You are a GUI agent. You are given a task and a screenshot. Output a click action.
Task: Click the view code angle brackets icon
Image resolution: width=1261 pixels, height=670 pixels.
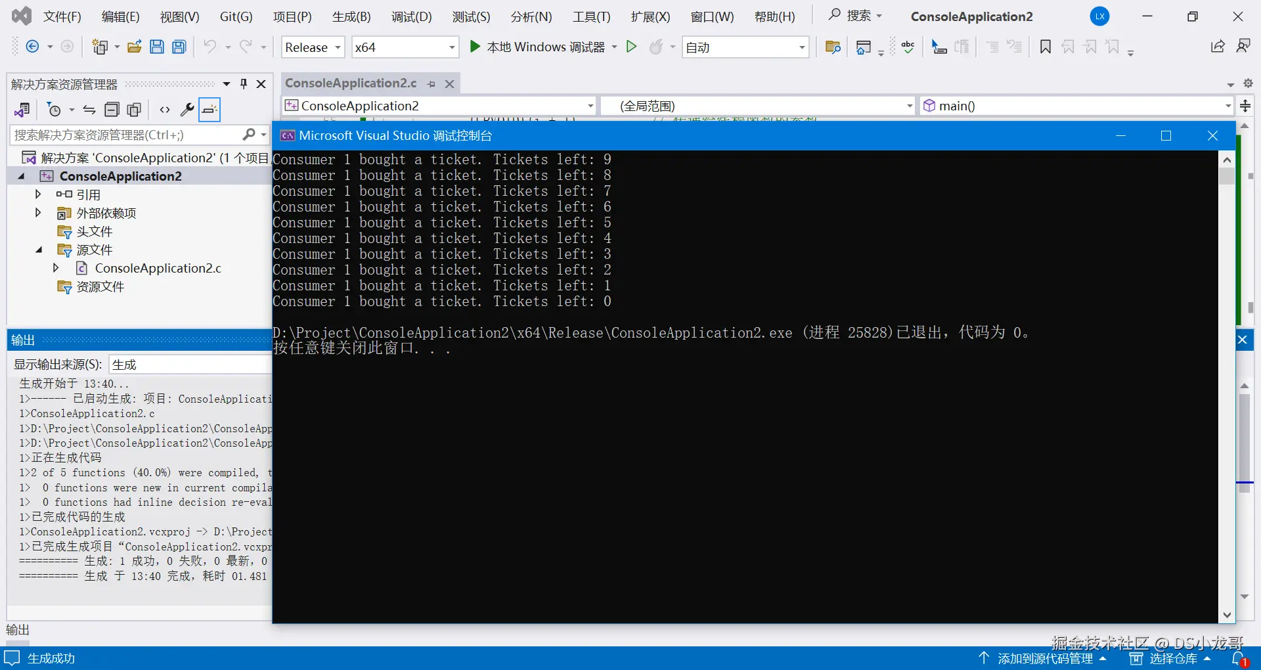click(x=165, y=110)
